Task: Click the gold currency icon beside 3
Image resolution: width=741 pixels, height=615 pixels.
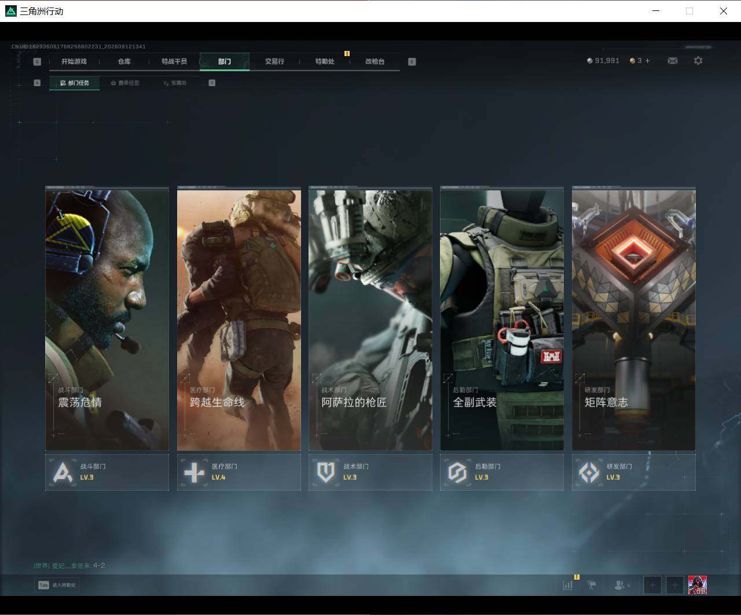Action: coord(633,61)
